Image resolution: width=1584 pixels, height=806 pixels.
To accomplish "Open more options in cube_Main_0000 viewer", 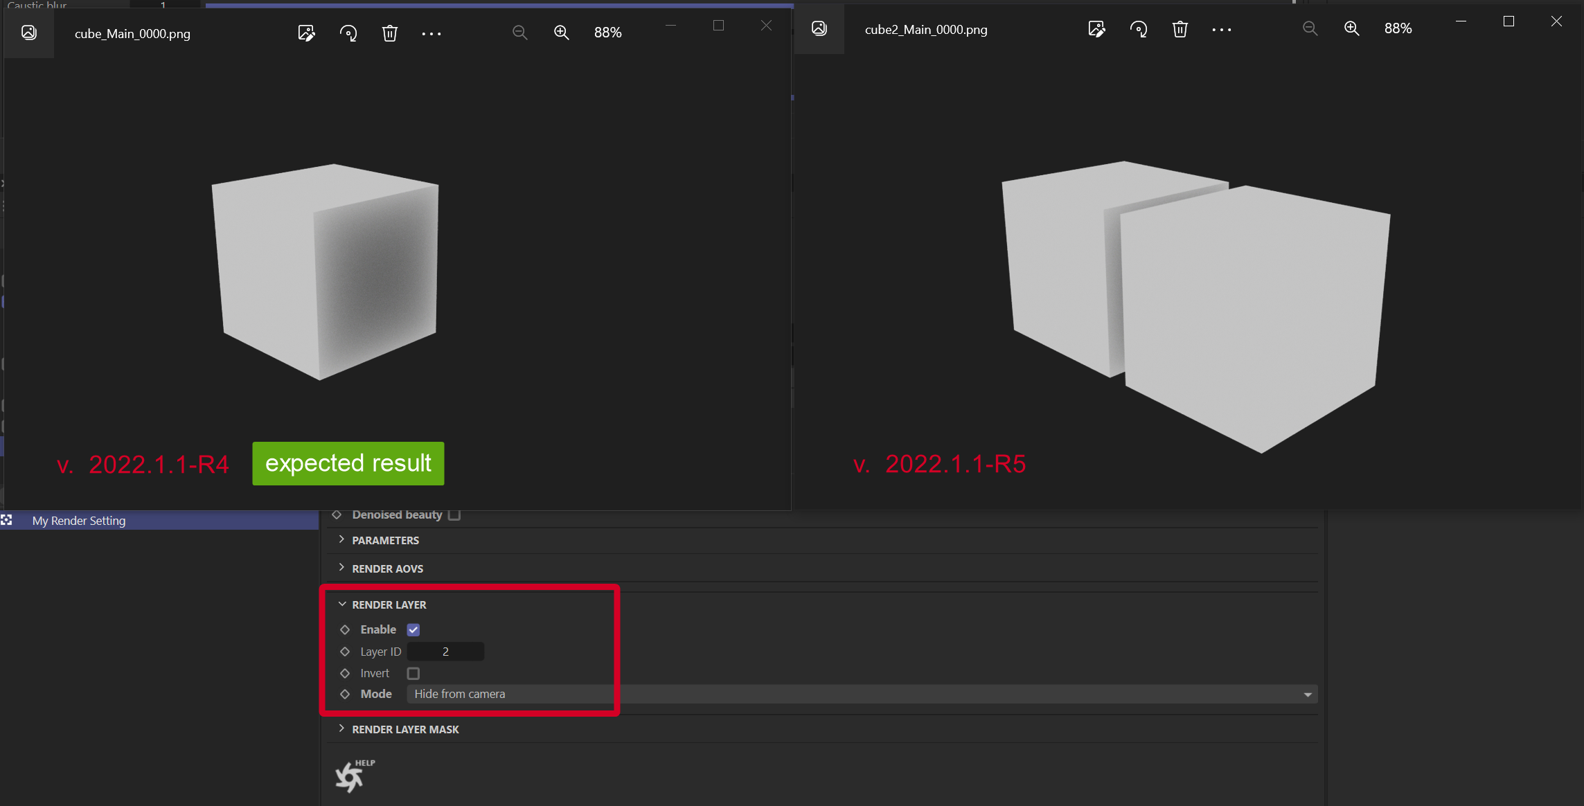I will 431,33.
